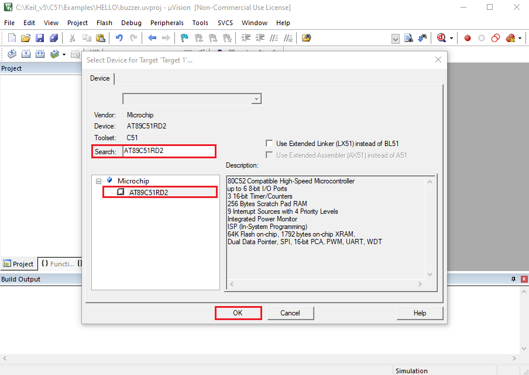The width and height of the screenshot is (529, 375).
Task: Toggle Use Extended Assembler (AX51) checkbox
Action: pyautogui.click(x=269, y=154)
